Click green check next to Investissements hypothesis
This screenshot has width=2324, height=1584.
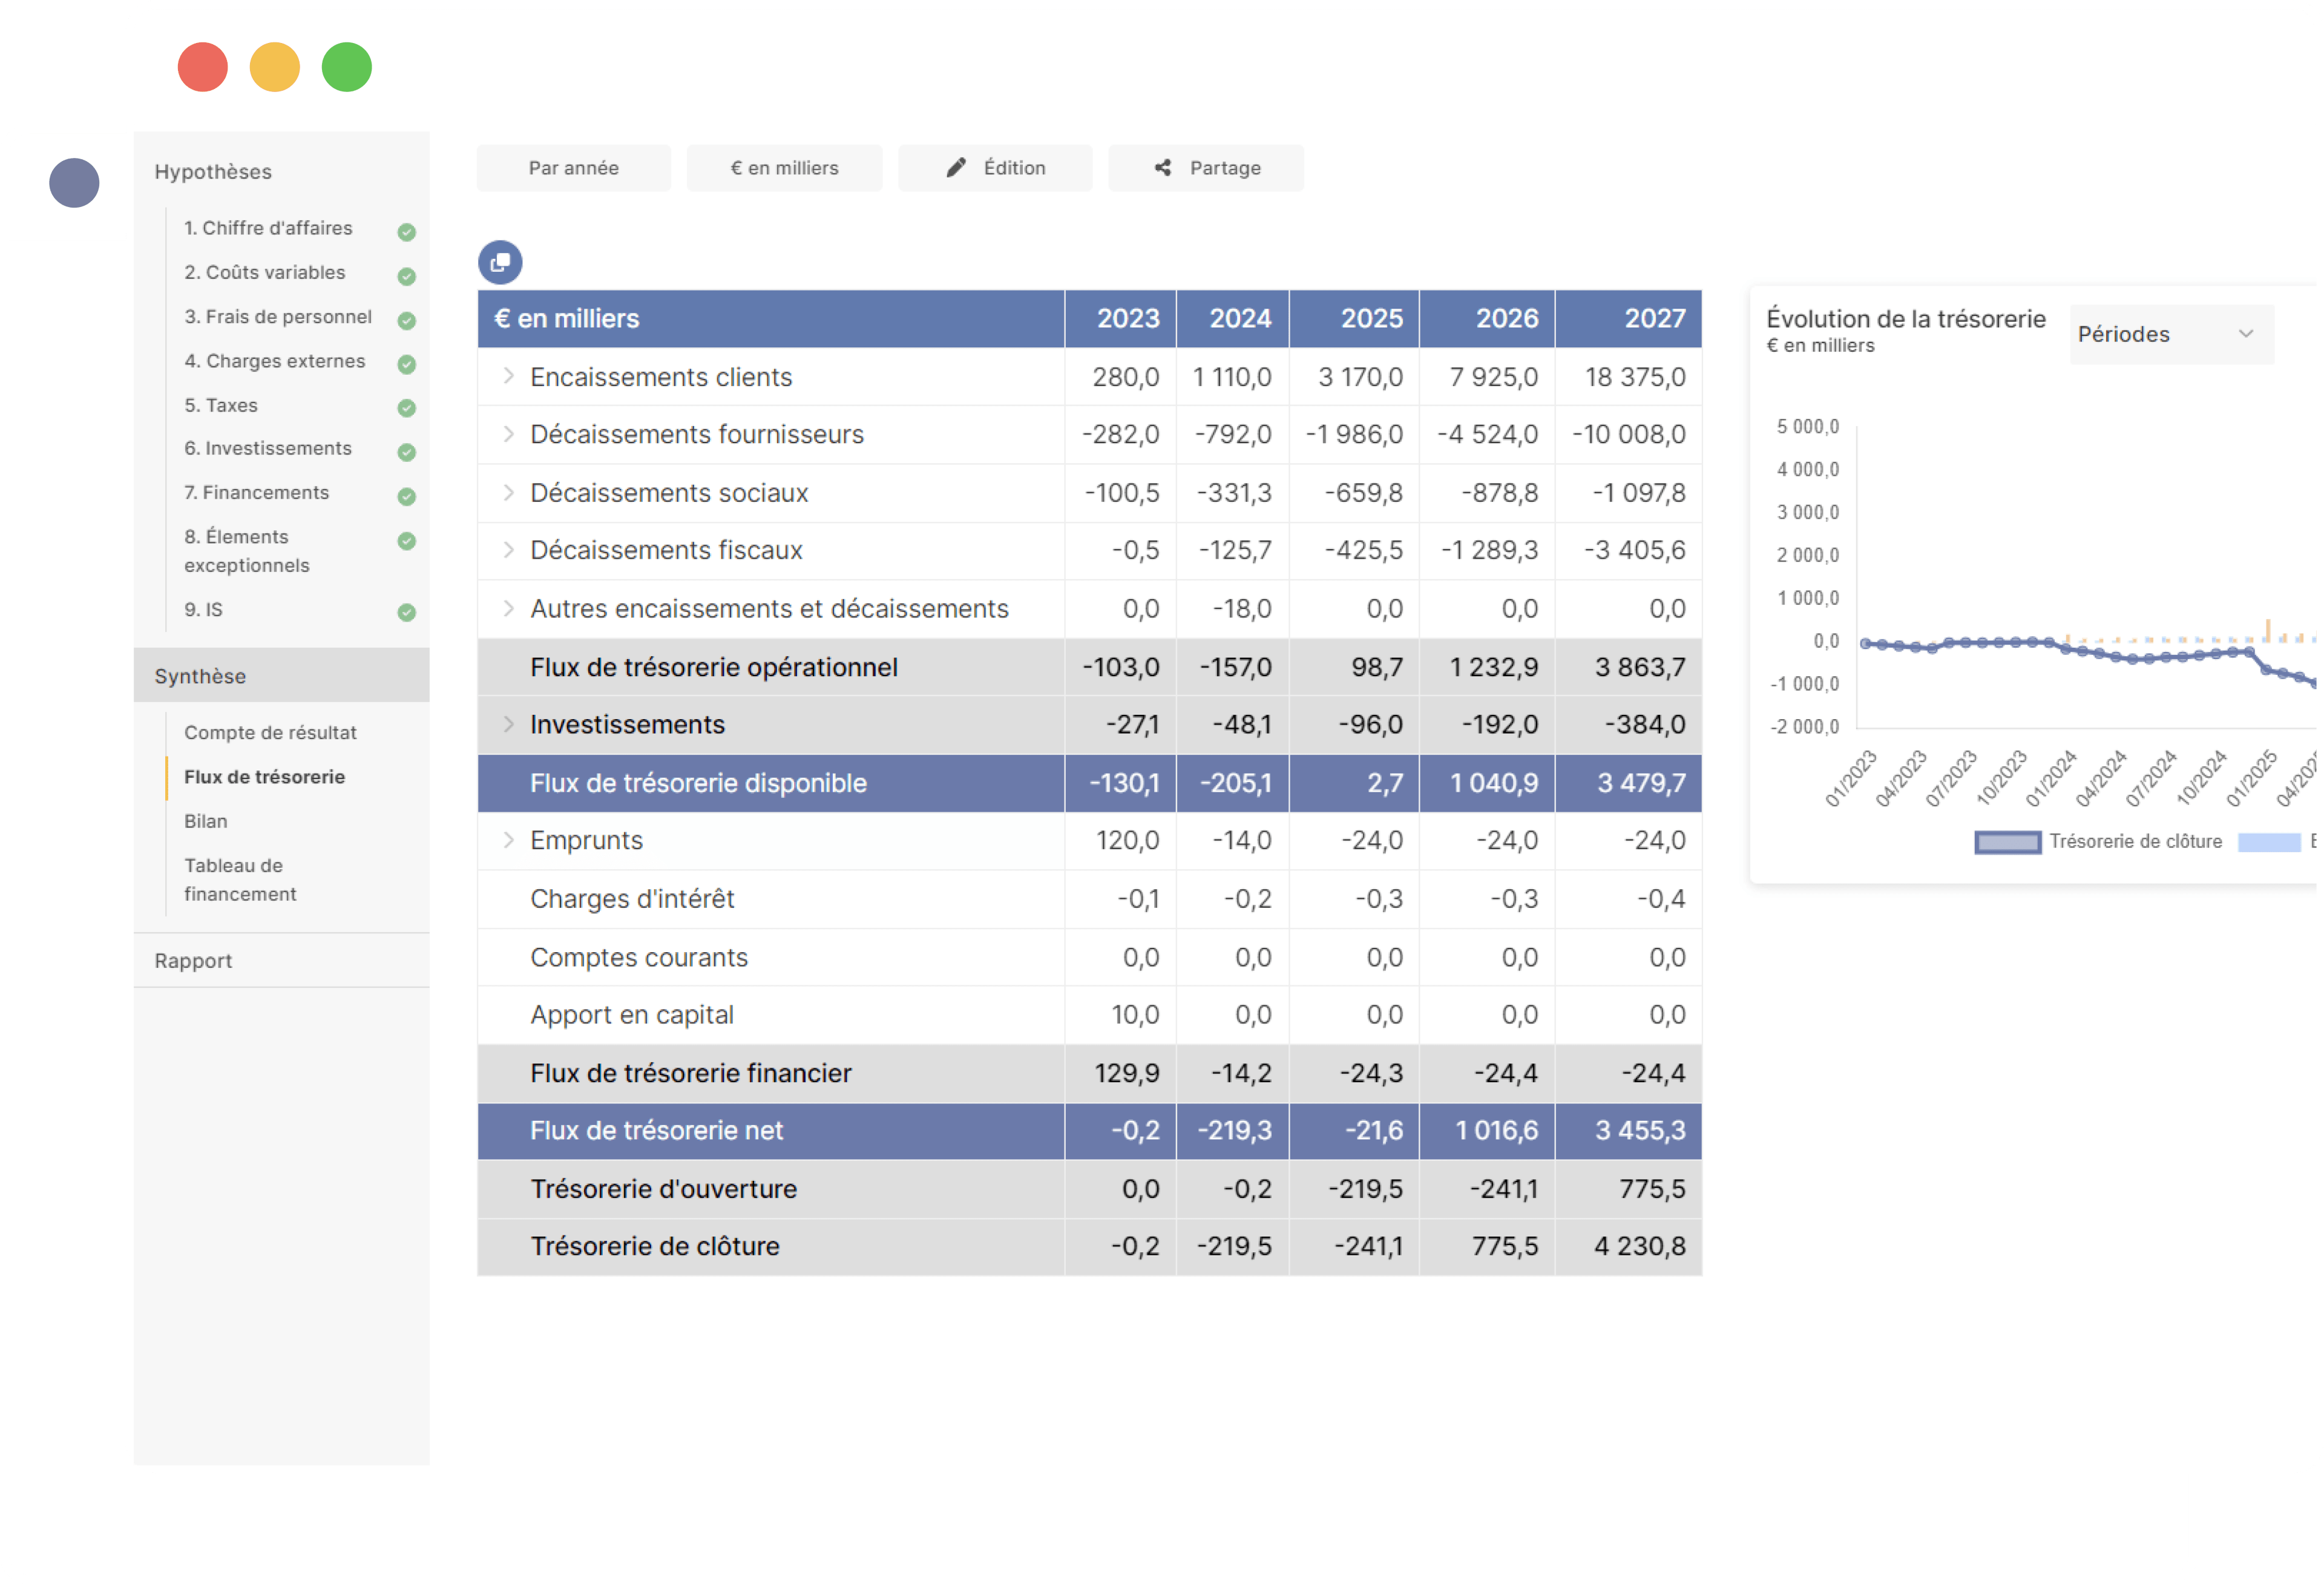pos(406,452)
